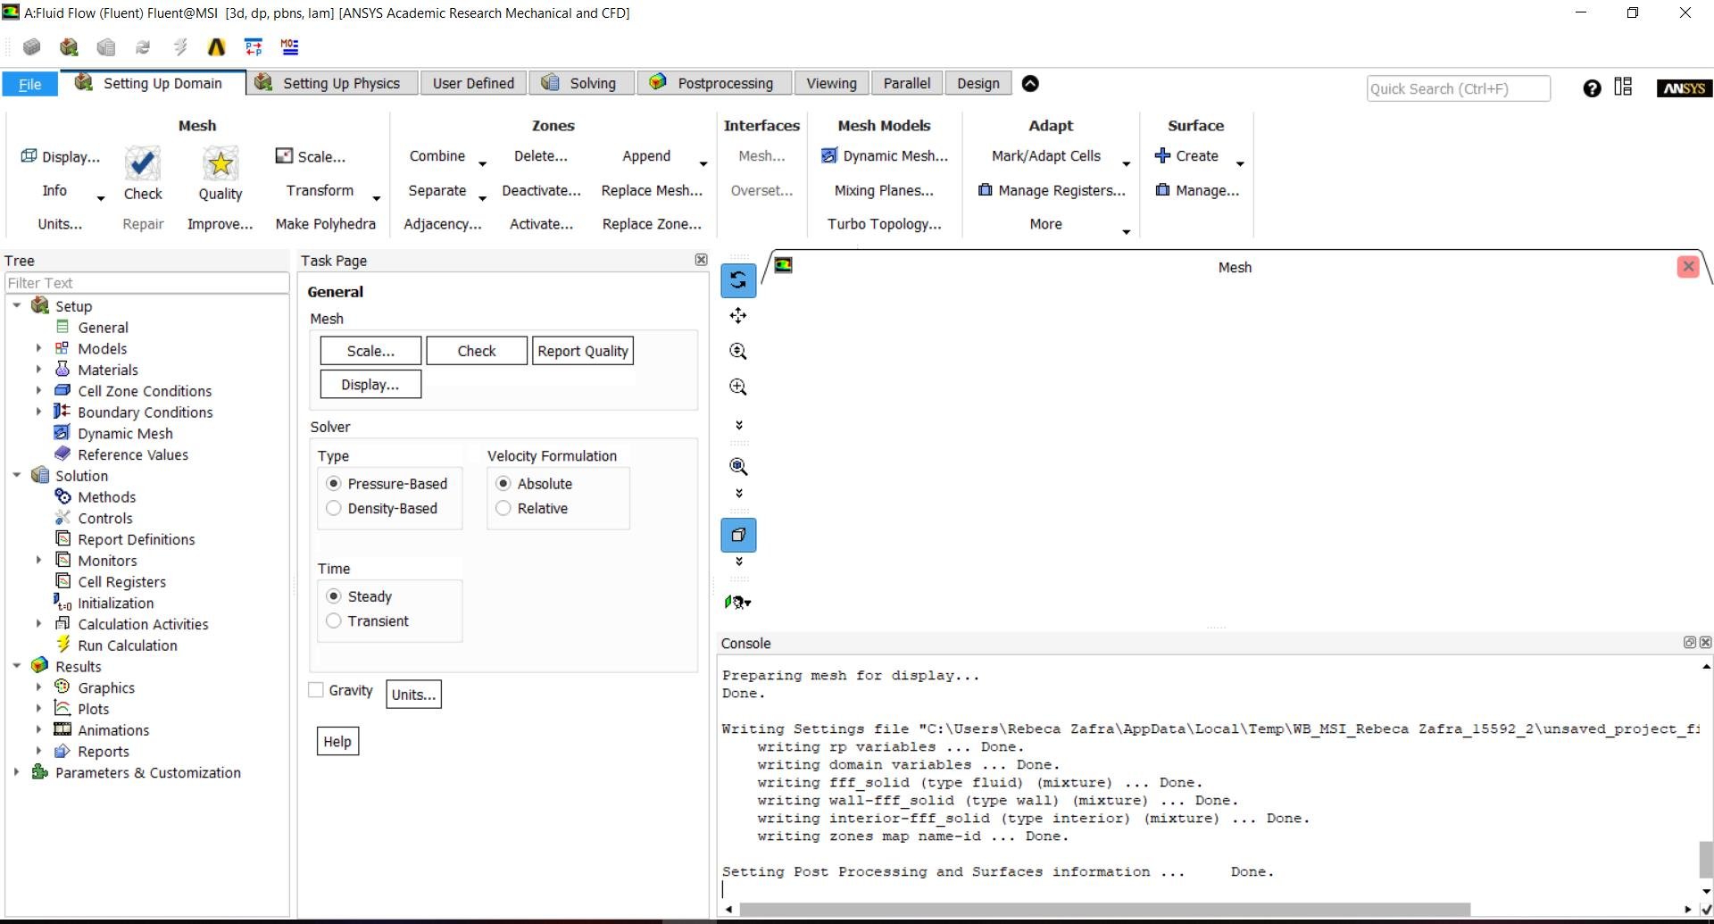Image resolution: width=1714 pixels, height=924 pixels.
Task: Click the Scale mesh icon in ribbon
Action: click(284, 156)
